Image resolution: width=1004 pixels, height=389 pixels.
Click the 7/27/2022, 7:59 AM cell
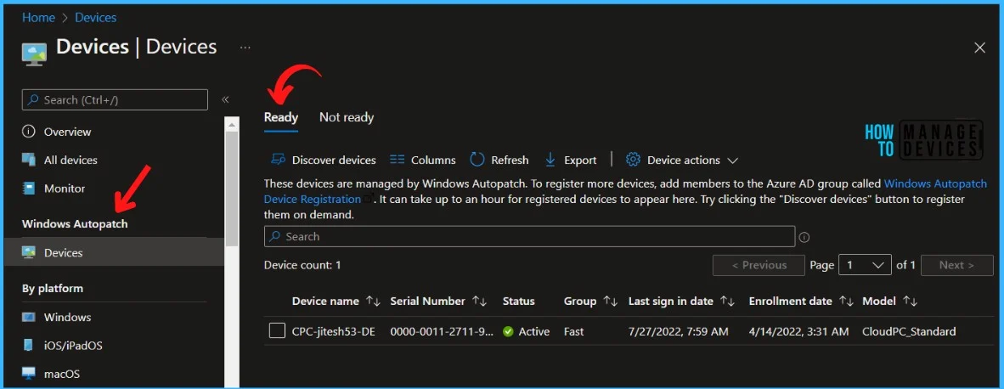coord(678,331)
